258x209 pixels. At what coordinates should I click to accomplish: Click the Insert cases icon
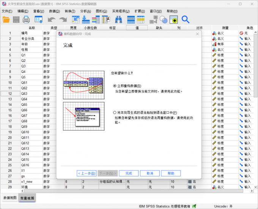pyautogui.click(x=131, y=20)
